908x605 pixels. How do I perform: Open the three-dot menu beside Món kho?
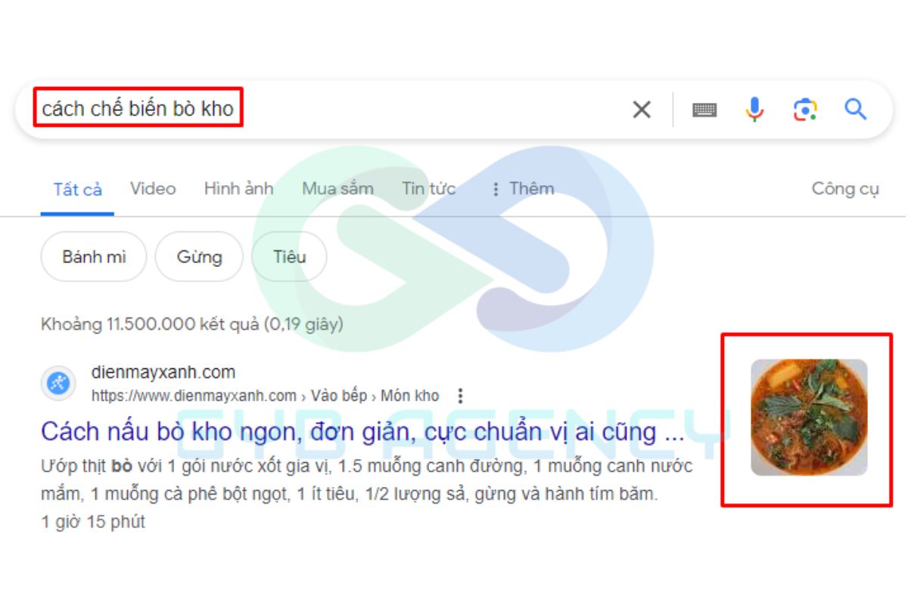click(460, 396)
